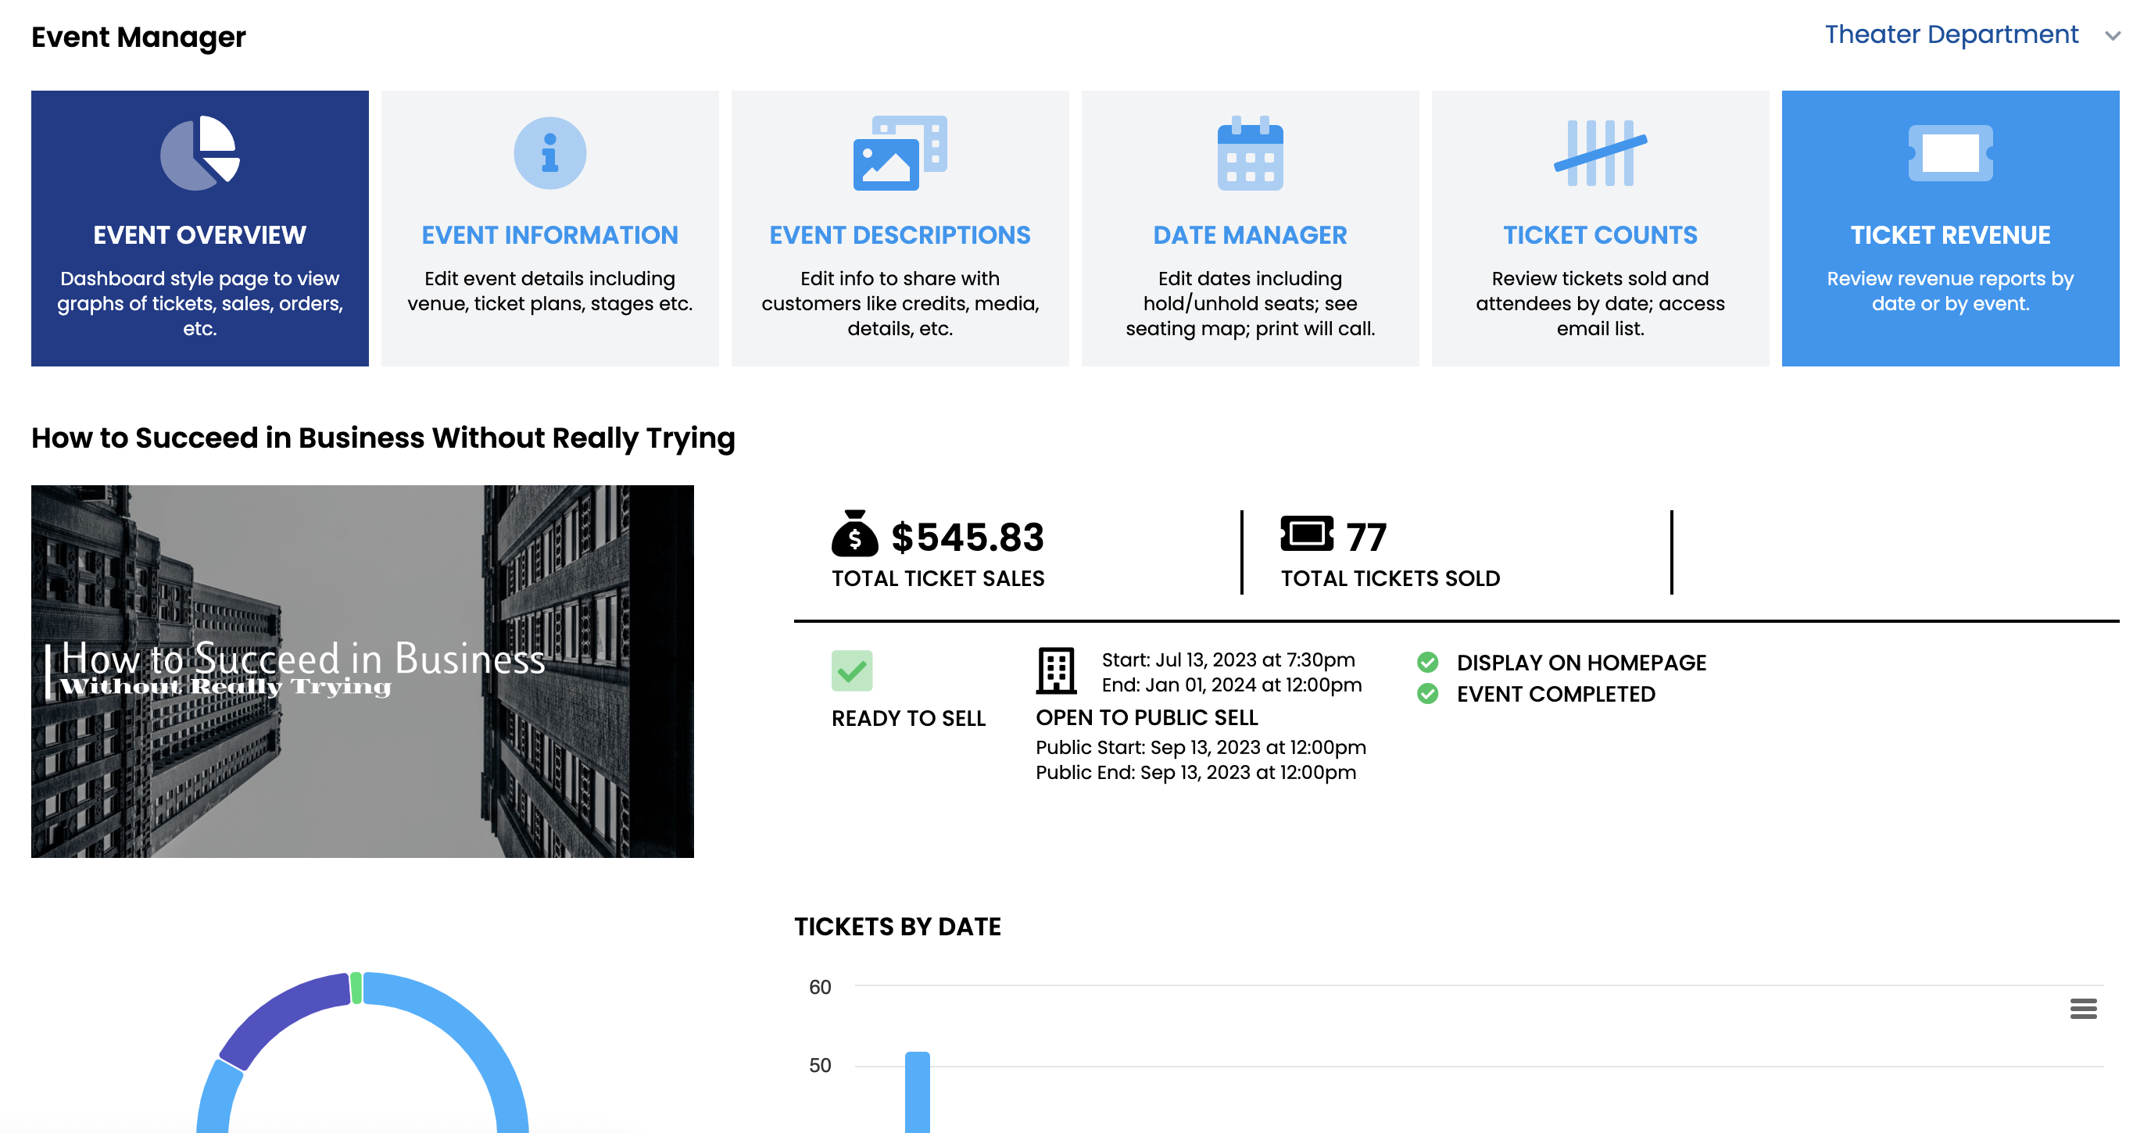2151x1133 pixels.
Task: Click 'Public Start: Sep 13, 2023' text
Action: pos(1201,747)
